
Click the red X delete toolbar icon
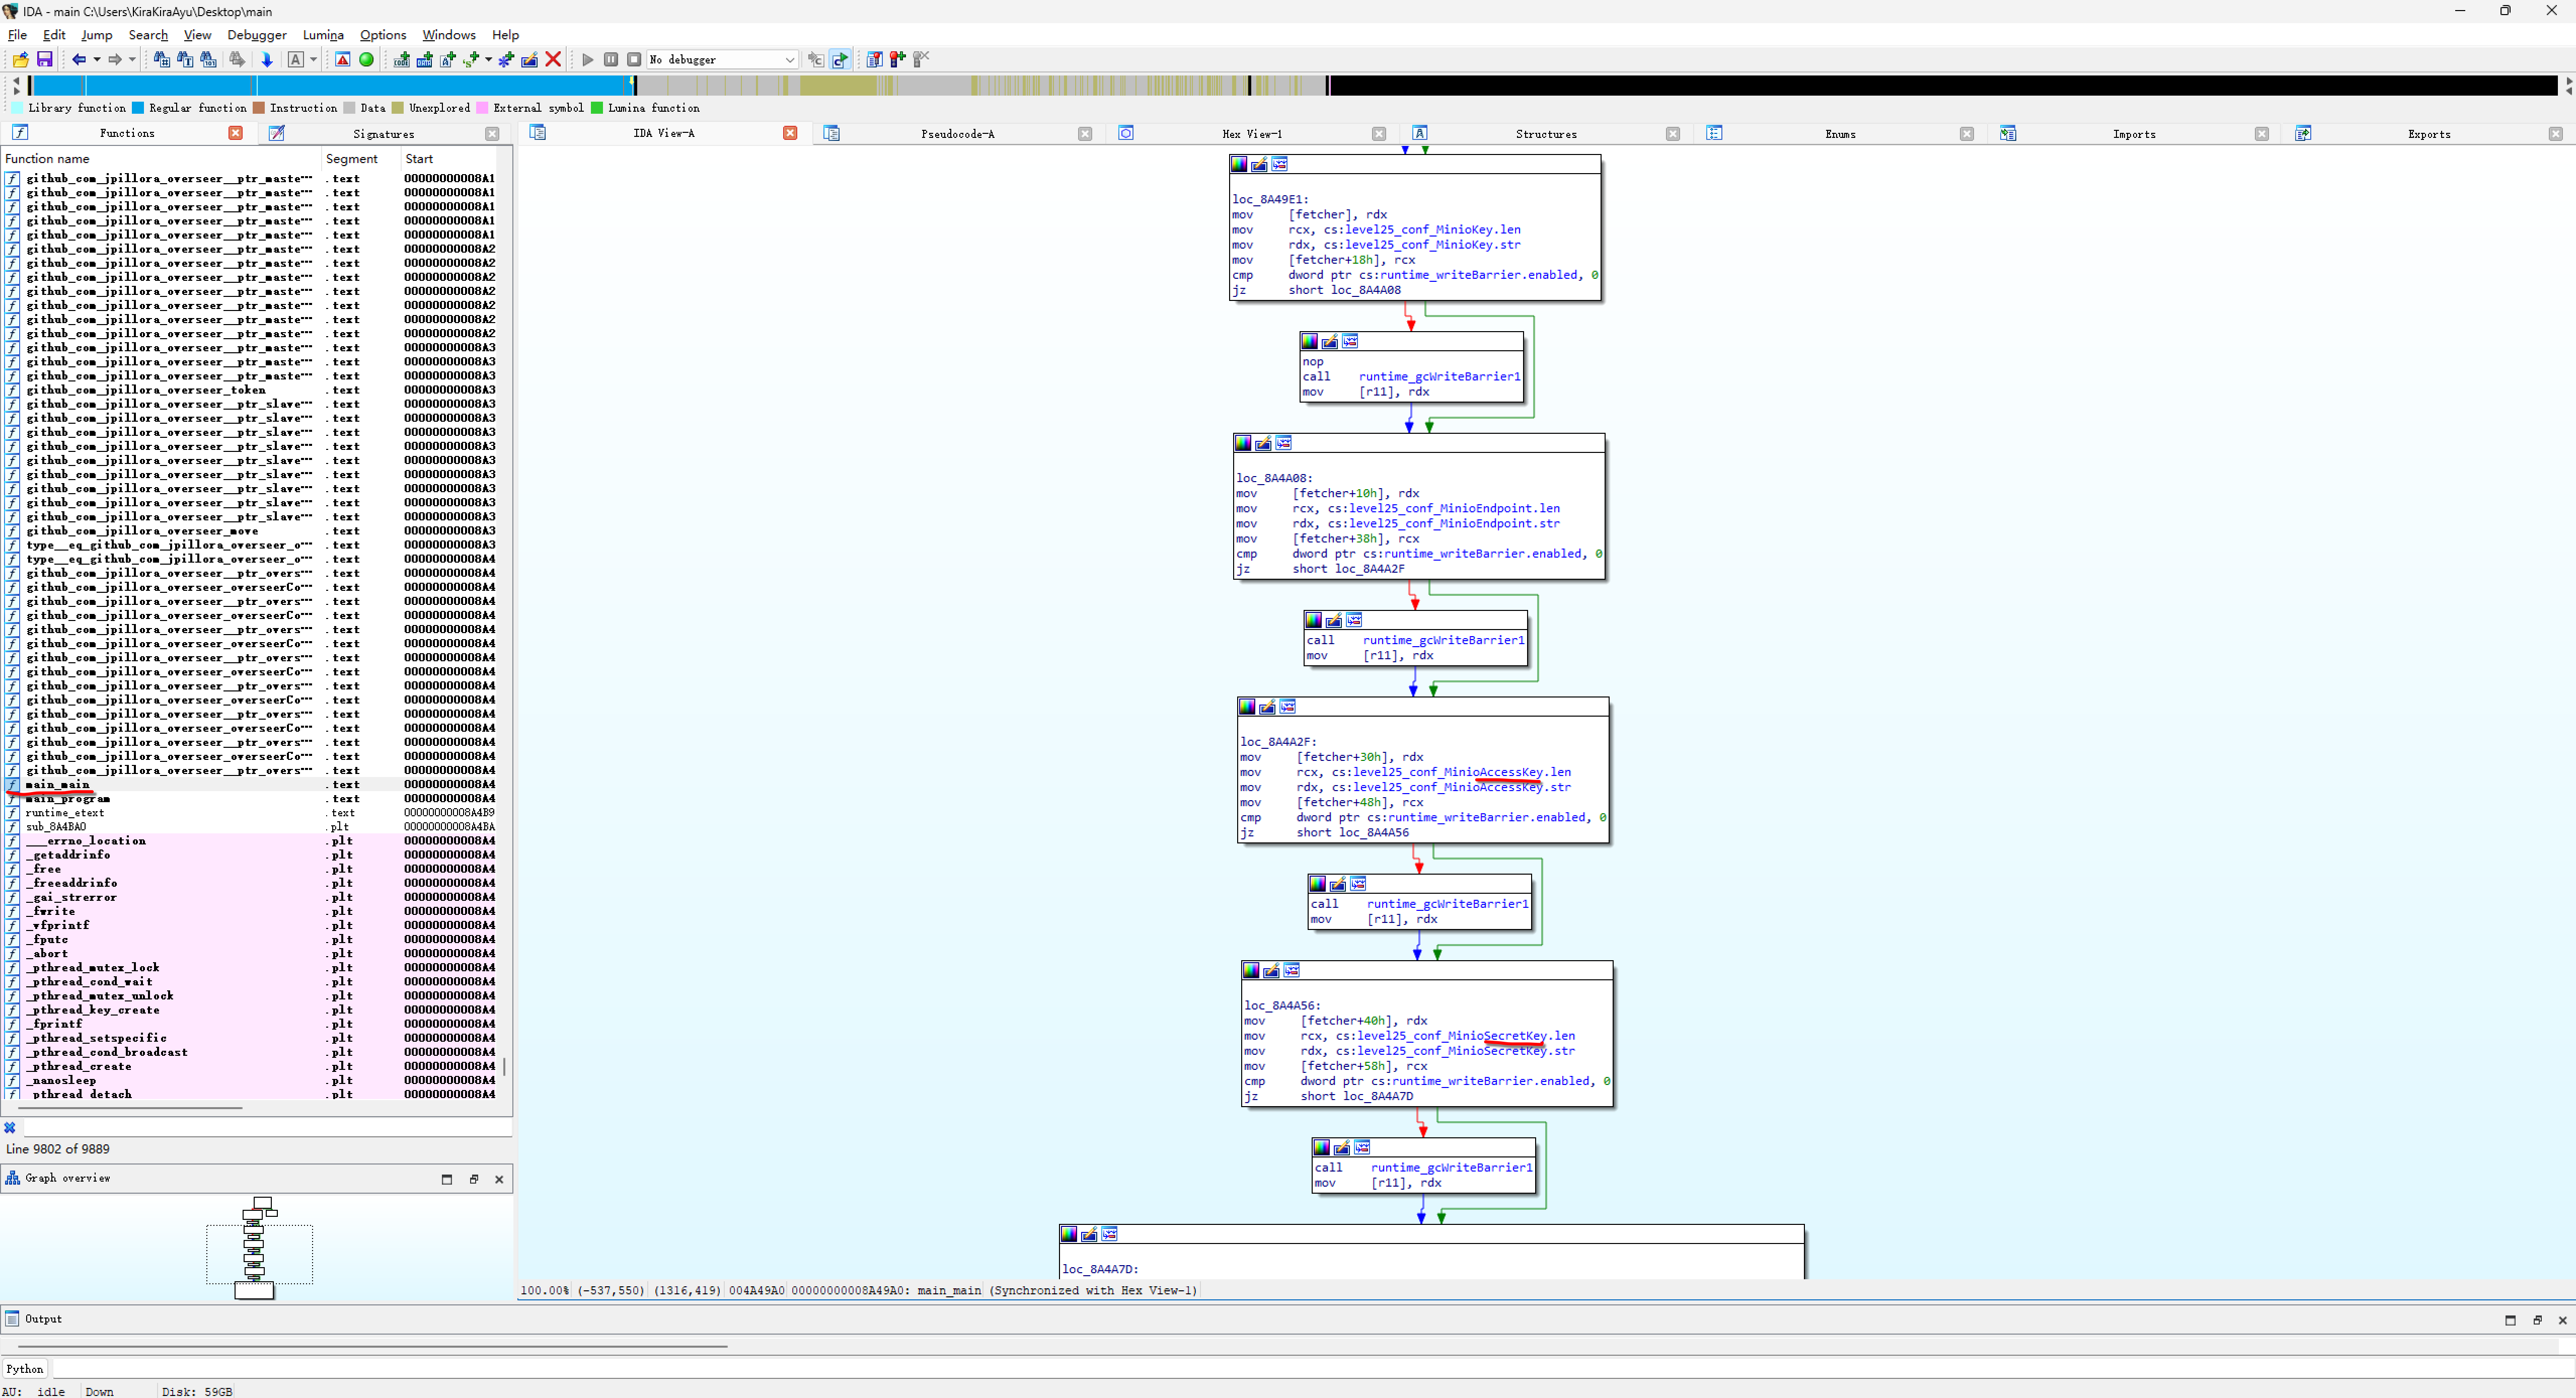(x=553, y=60)
